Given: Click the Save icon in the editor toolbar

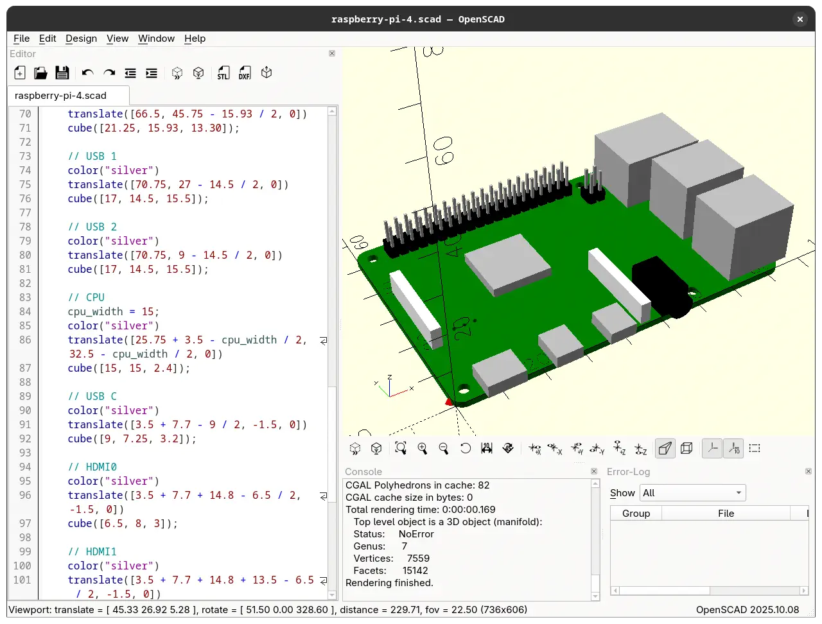Looking at the screenshot, I should click(x=62, y=73).
